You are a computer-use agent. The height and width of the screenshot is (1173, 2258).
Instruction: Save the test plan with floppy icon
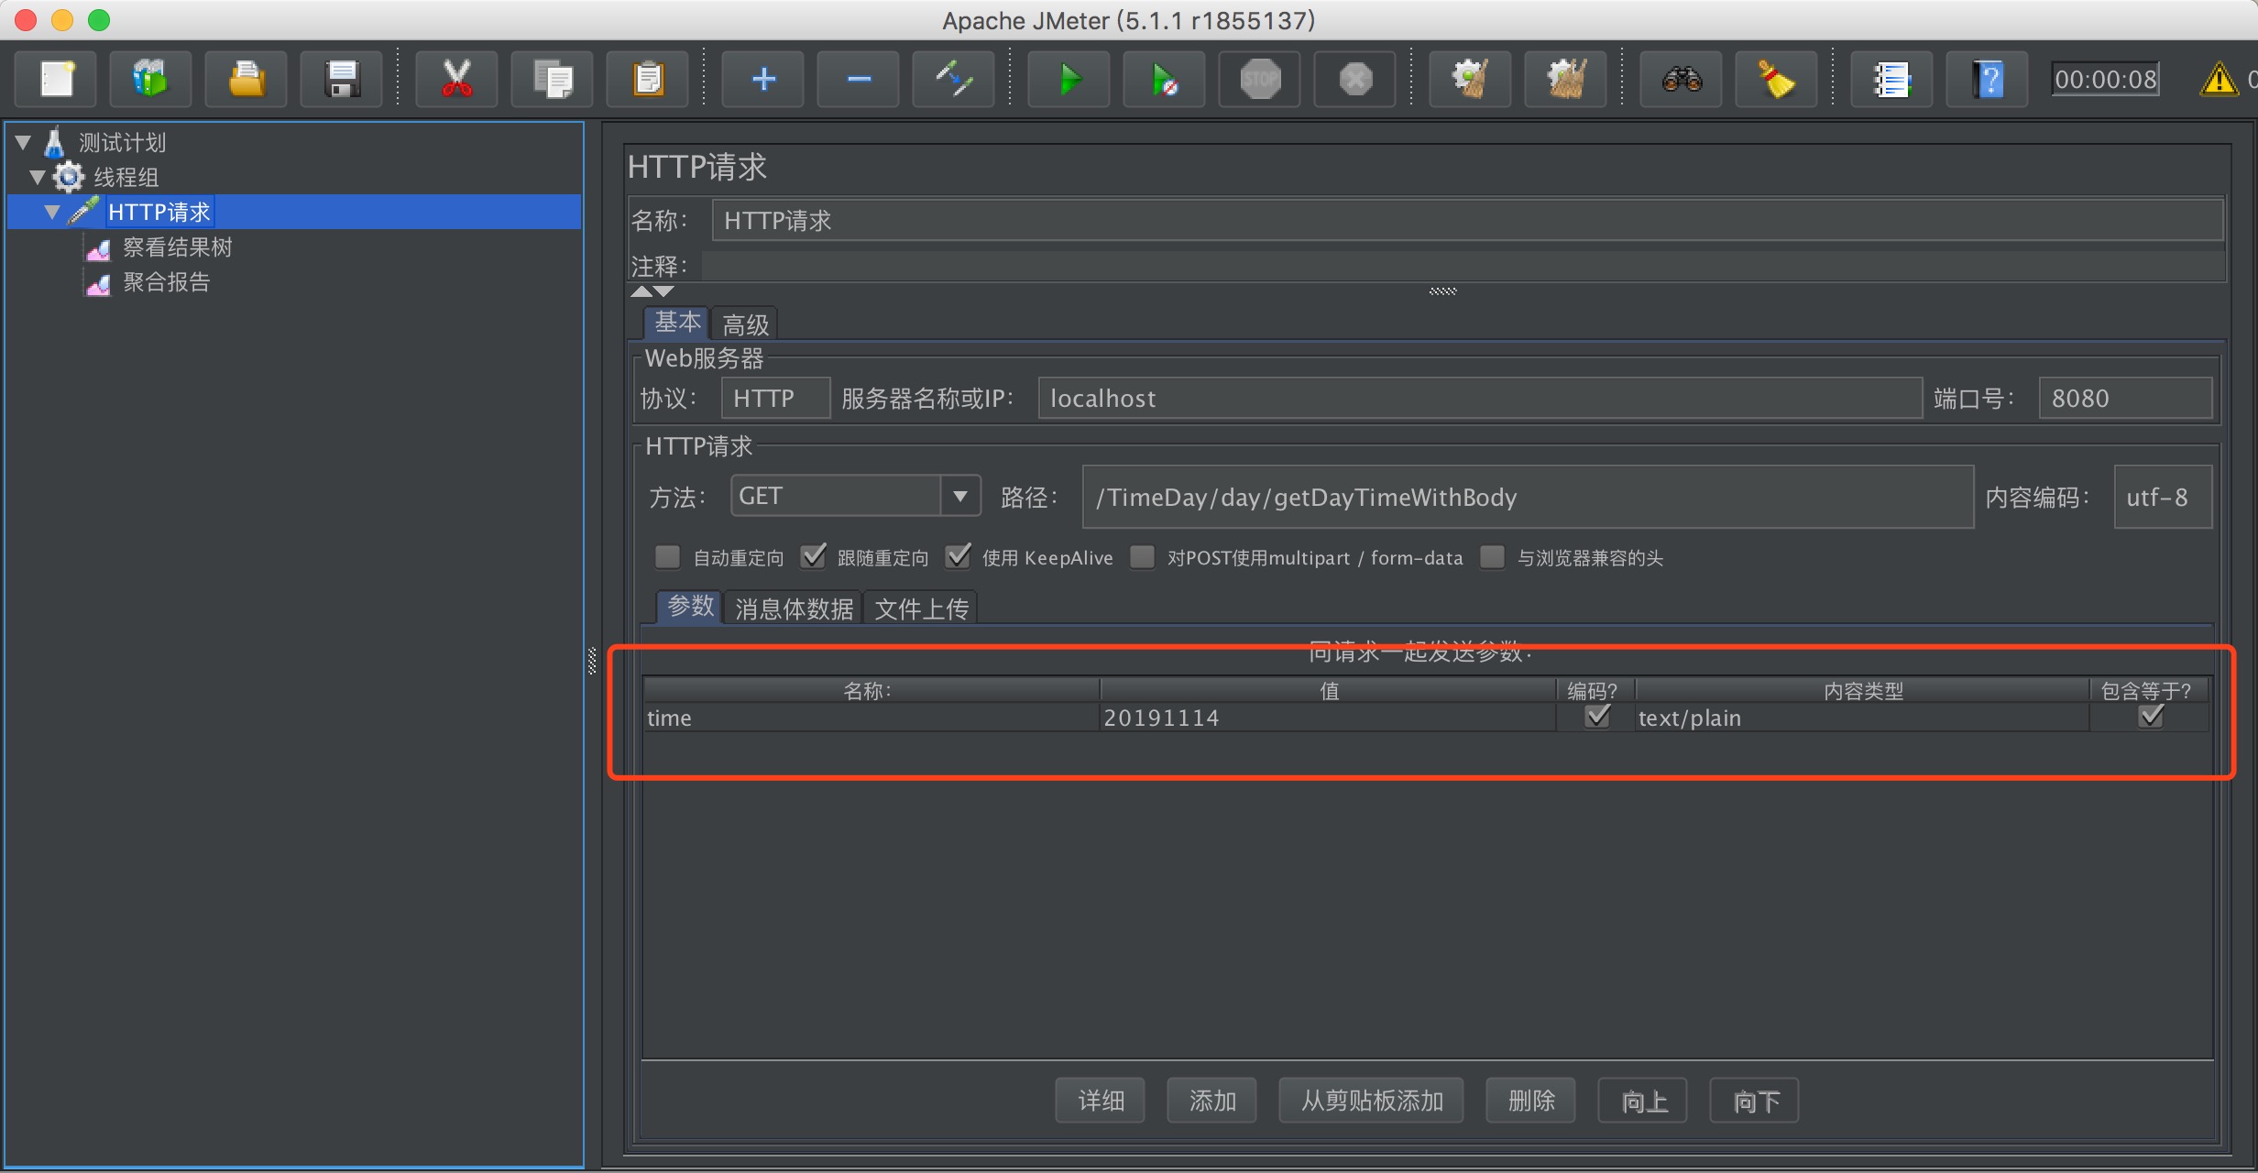click(341, 79)
